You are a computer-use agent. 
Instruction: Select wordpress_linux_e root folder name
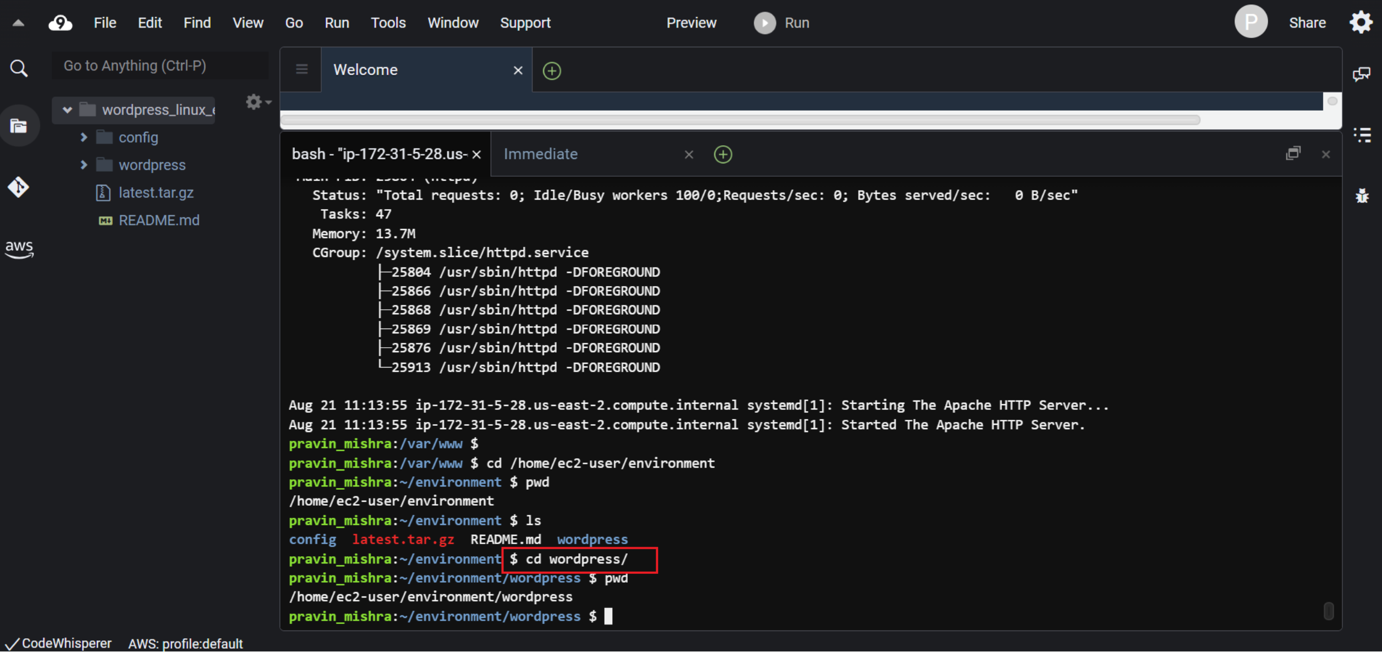[158, 109]
